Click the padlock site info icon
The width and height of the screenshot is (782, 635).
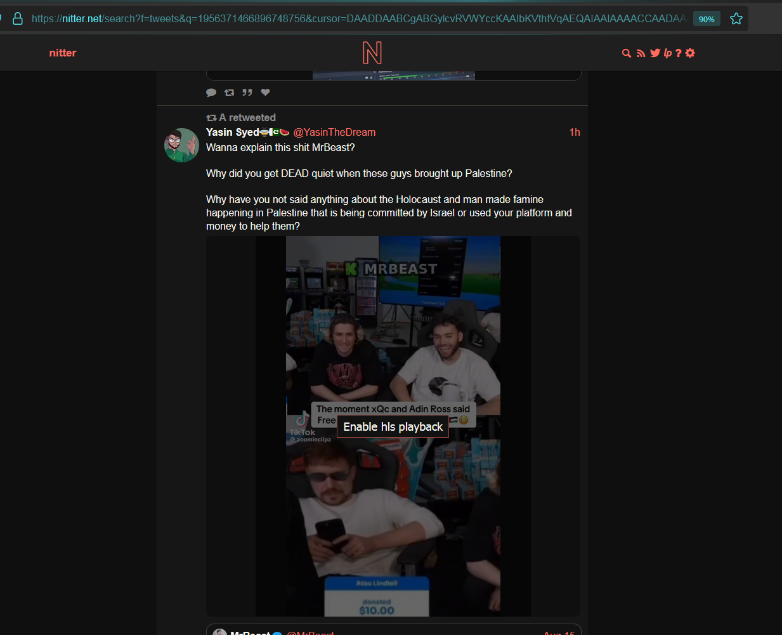pos(18,19)
